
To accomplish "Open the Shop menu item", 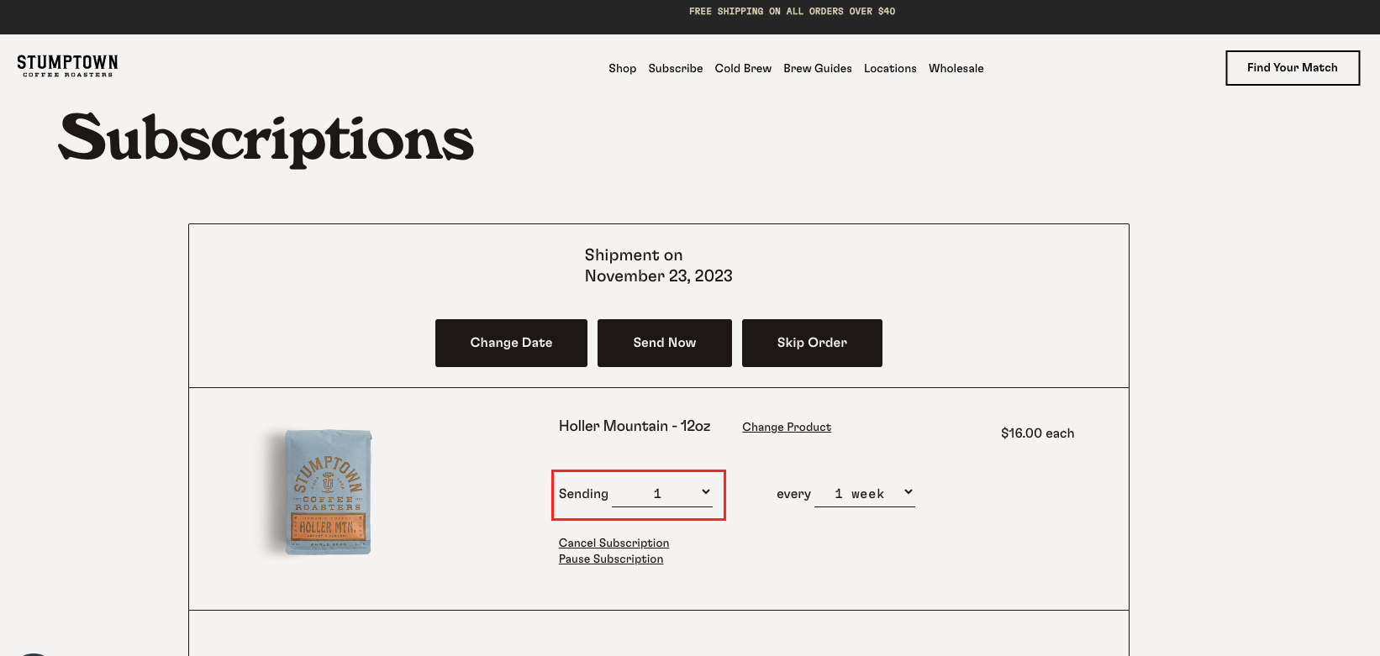I will (622, 68).
